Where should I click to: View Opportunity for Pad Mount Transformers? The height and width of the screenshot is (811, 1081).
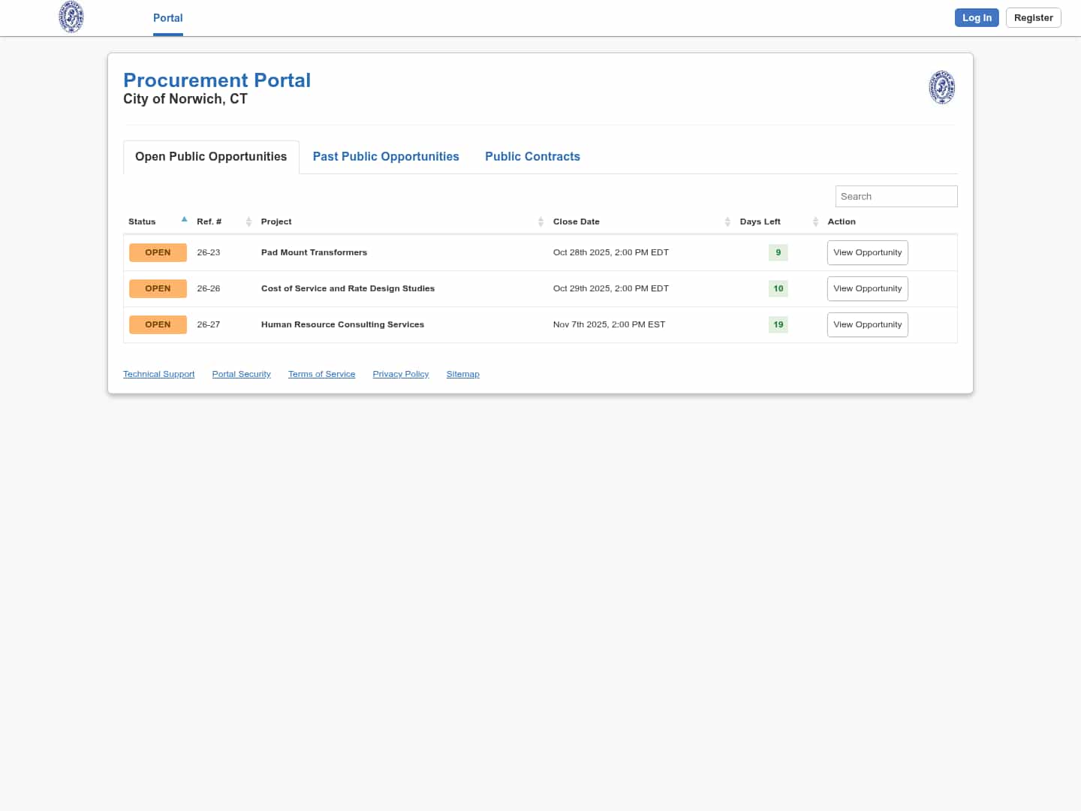tap(867, 252)
